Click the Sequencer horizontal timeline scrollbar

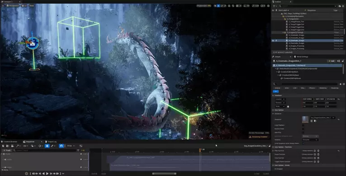(x=164, y=174)
